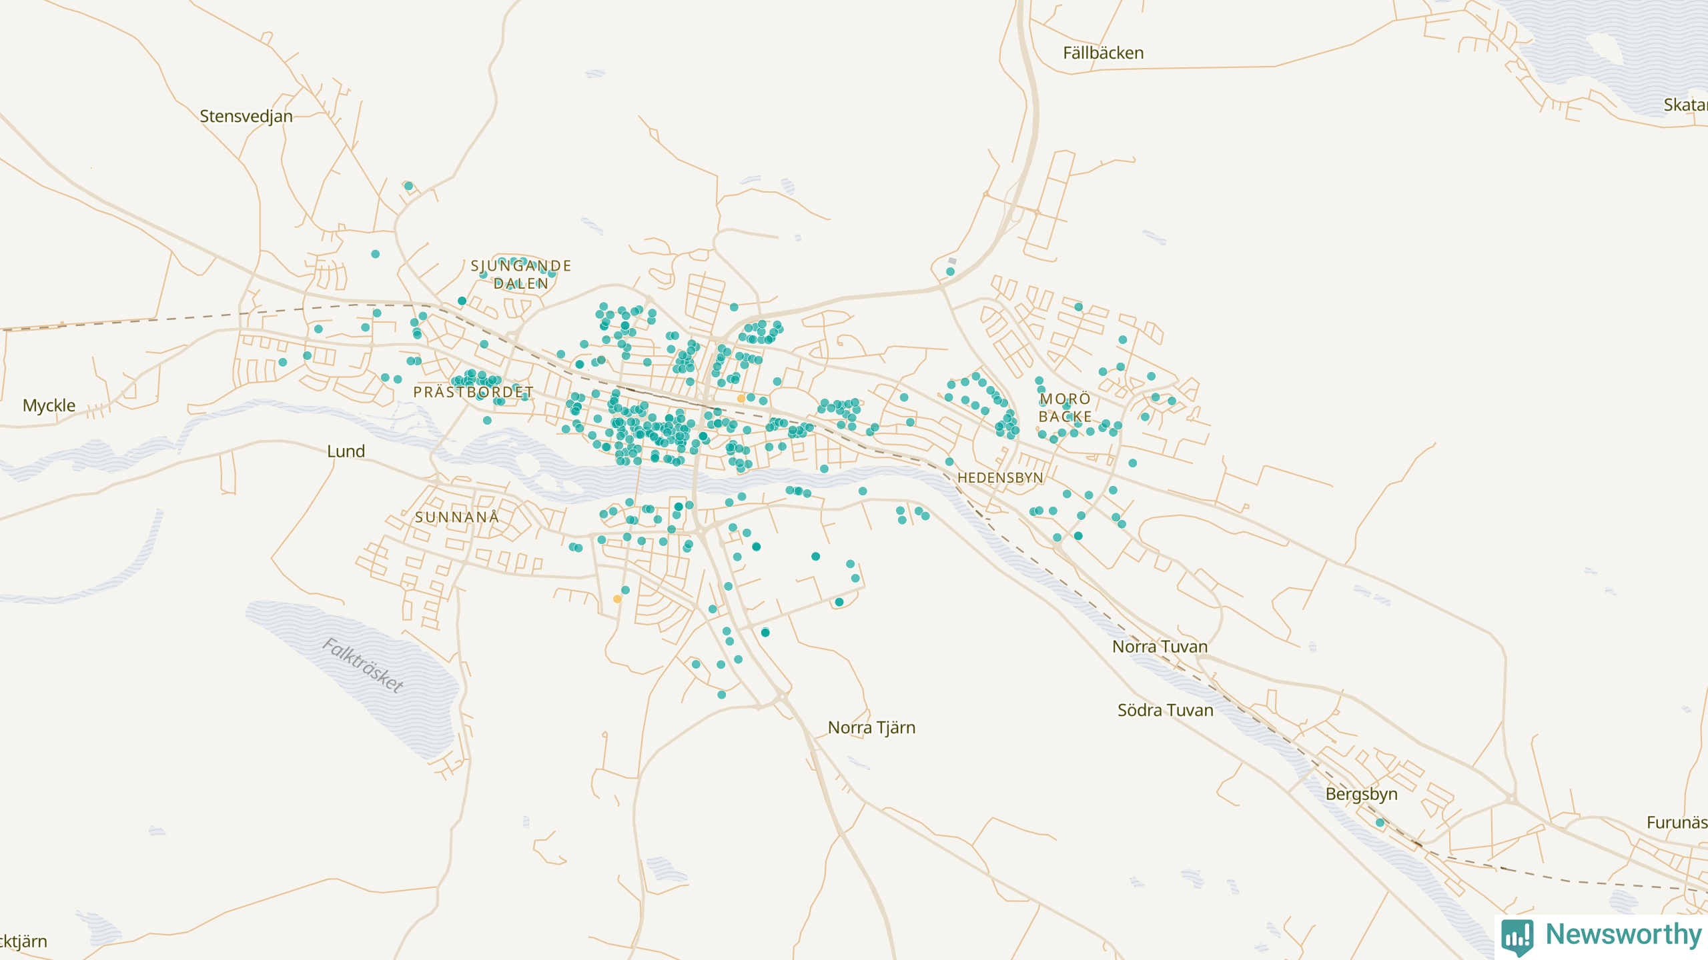Click the MORÖ BACKE district label
Viewport: 1708px width, 960px height.
coord(1065,407)
